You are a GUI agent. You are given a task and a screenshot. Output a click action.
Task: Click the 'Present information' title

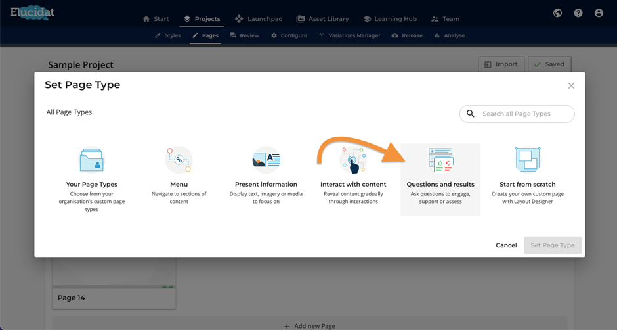[266, 184]
